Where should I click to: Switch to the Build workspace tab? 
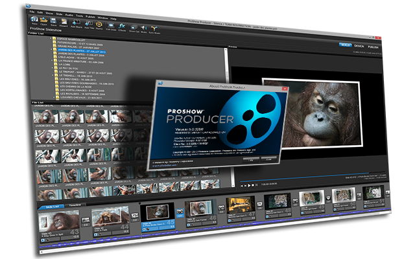point(346,45)
